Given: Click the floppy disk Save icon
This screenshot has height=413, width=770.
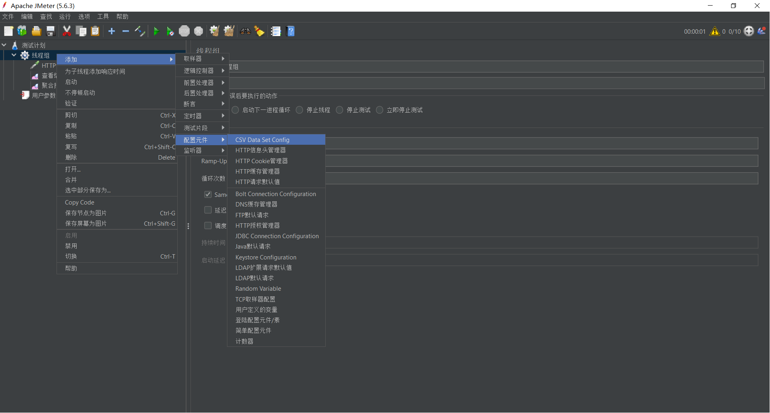Looking at the screenshot, I should (51, 31).
